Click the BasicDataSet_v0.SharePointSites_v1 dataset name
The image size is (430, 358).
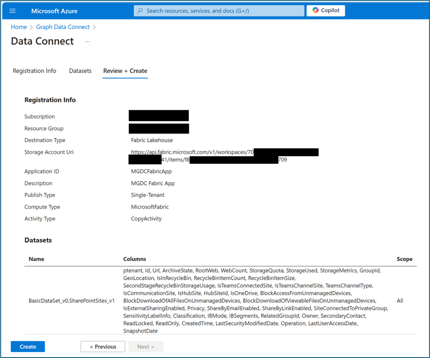click(72, 300)
